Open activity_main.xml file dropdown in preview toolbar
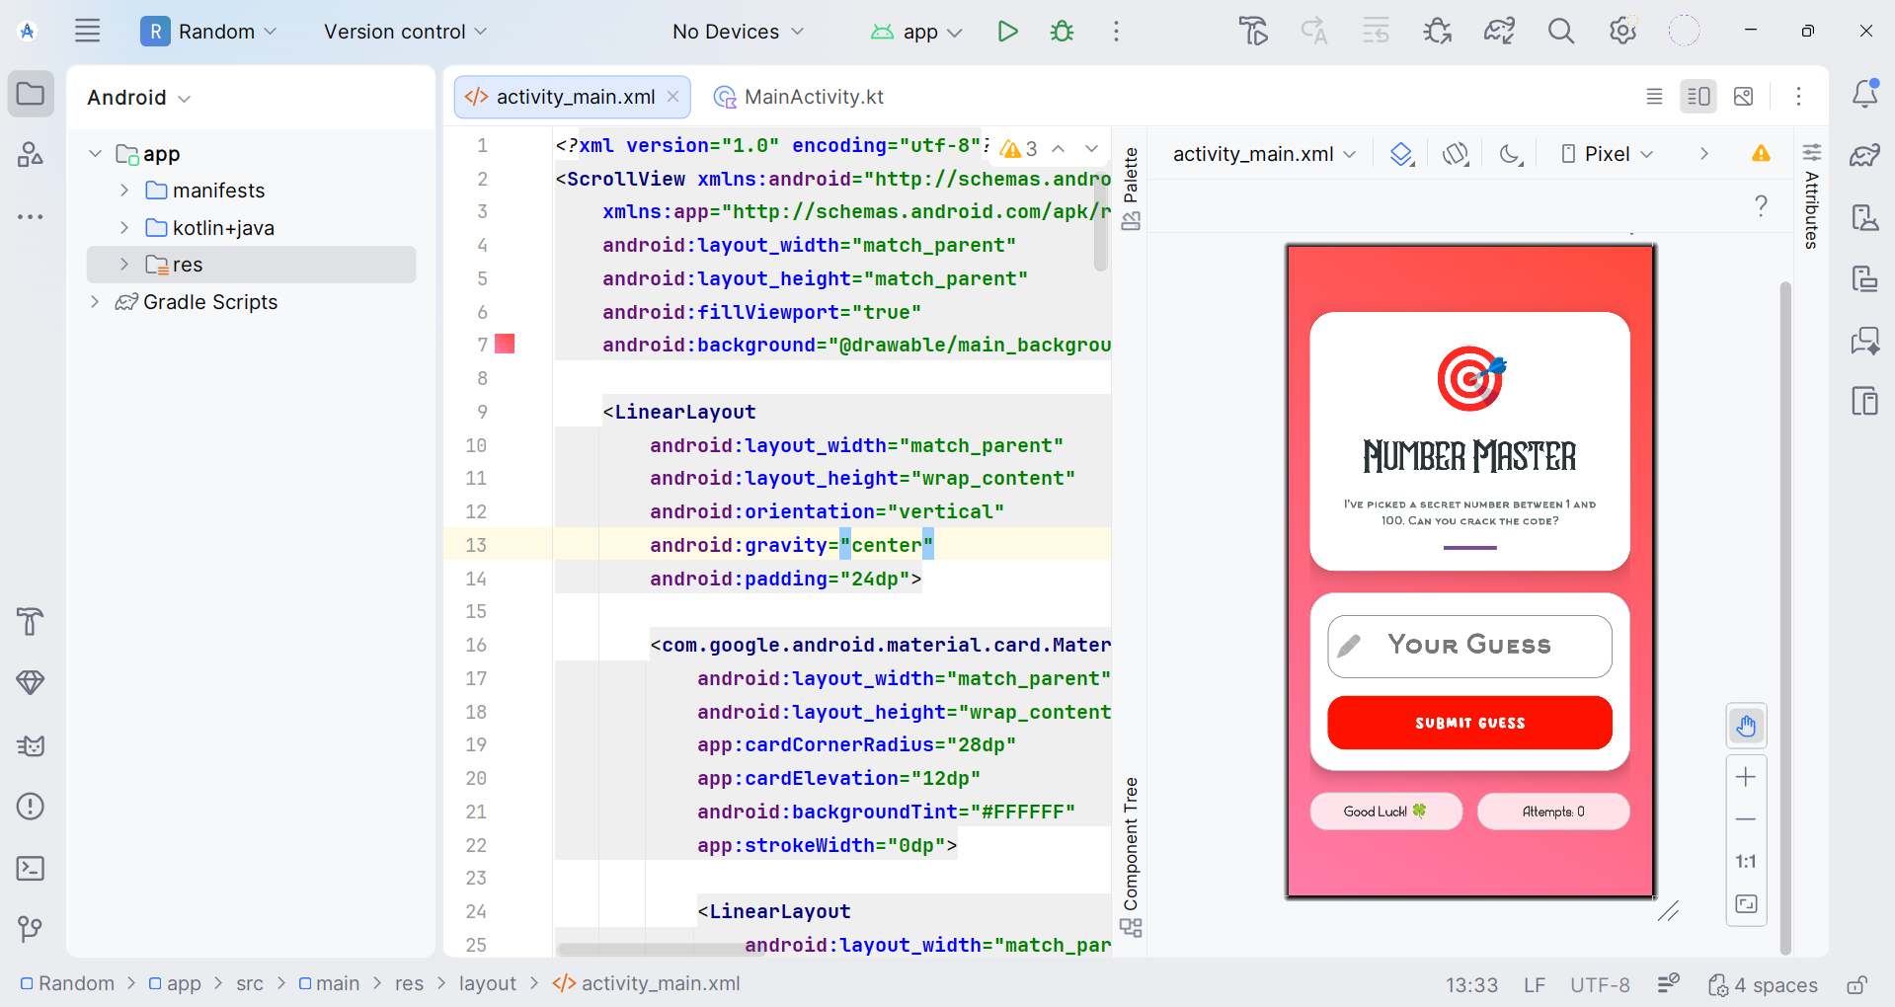This screenshot has height=1007, width=1895. [1264, 154]
